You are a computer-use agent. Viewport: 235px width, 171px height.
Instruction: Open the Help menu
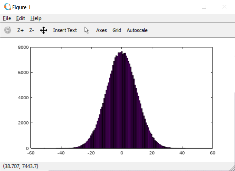click(x=36, y=18)
